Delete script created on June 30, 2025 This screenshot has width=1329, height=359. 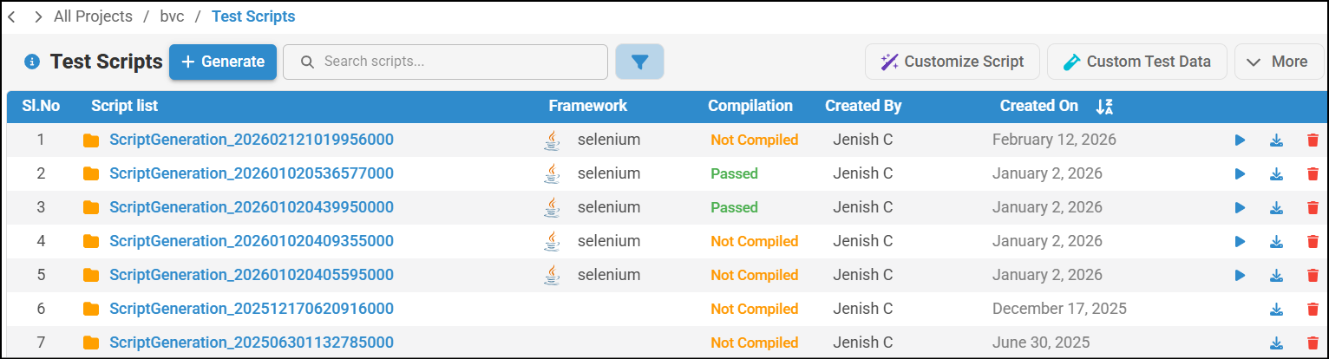(x=1313, y=343)
